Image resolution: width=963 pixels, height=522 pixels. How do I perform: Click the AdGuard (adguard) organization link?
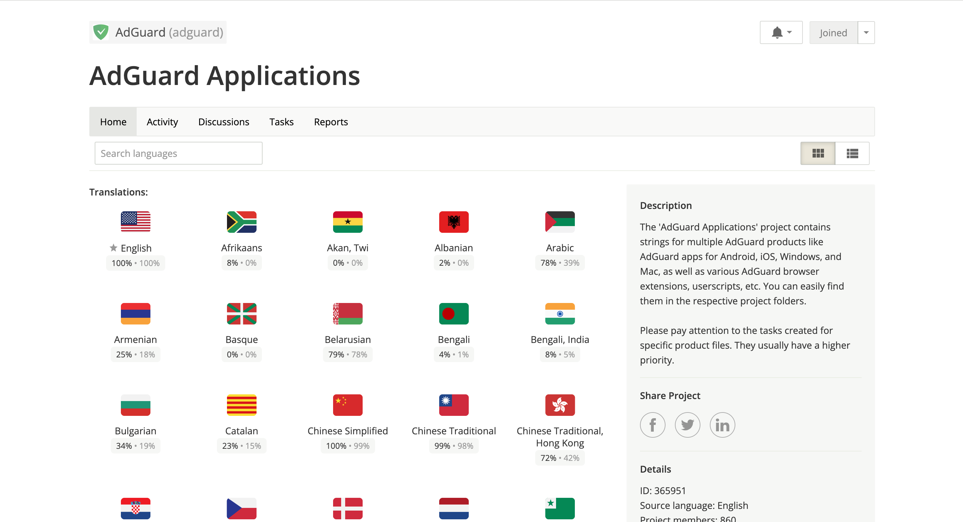158,33
